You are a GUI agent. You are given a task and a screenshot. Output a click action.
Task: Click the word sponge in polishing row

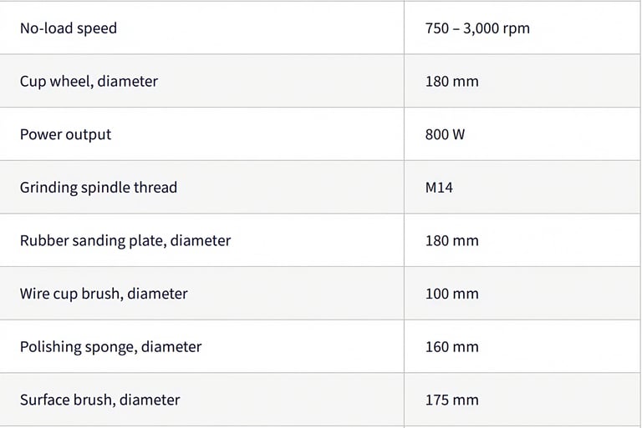click(110, 348)
